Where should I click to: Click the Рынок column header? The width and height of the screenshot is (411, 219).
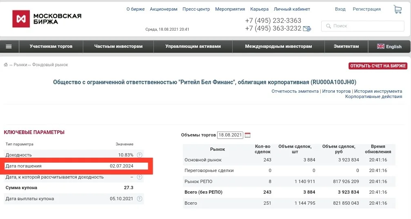[218, 149]
